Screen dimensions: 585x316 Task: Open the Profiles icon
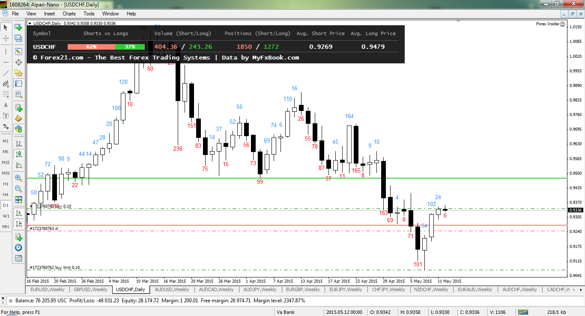(x=18, y=39)
